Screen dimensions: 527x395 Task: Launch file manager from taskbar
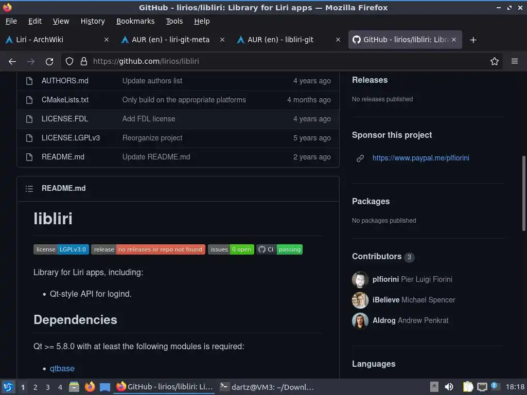pyautogui.click(x=74, y=387)
